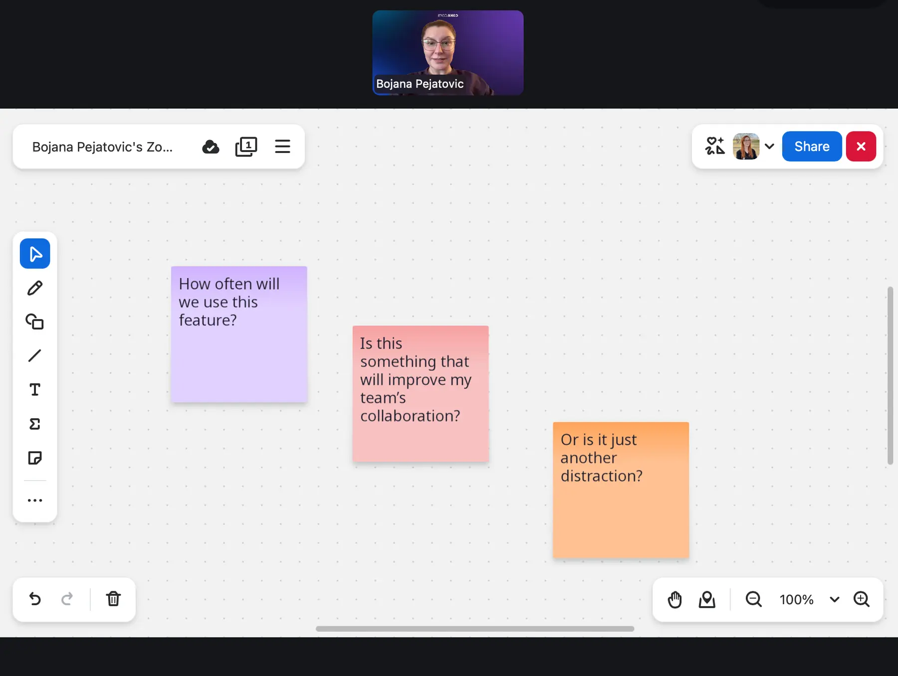Viewport: 898px width, 676px height.
Task: Click the 100% zoom value
Action: [797, 600]
